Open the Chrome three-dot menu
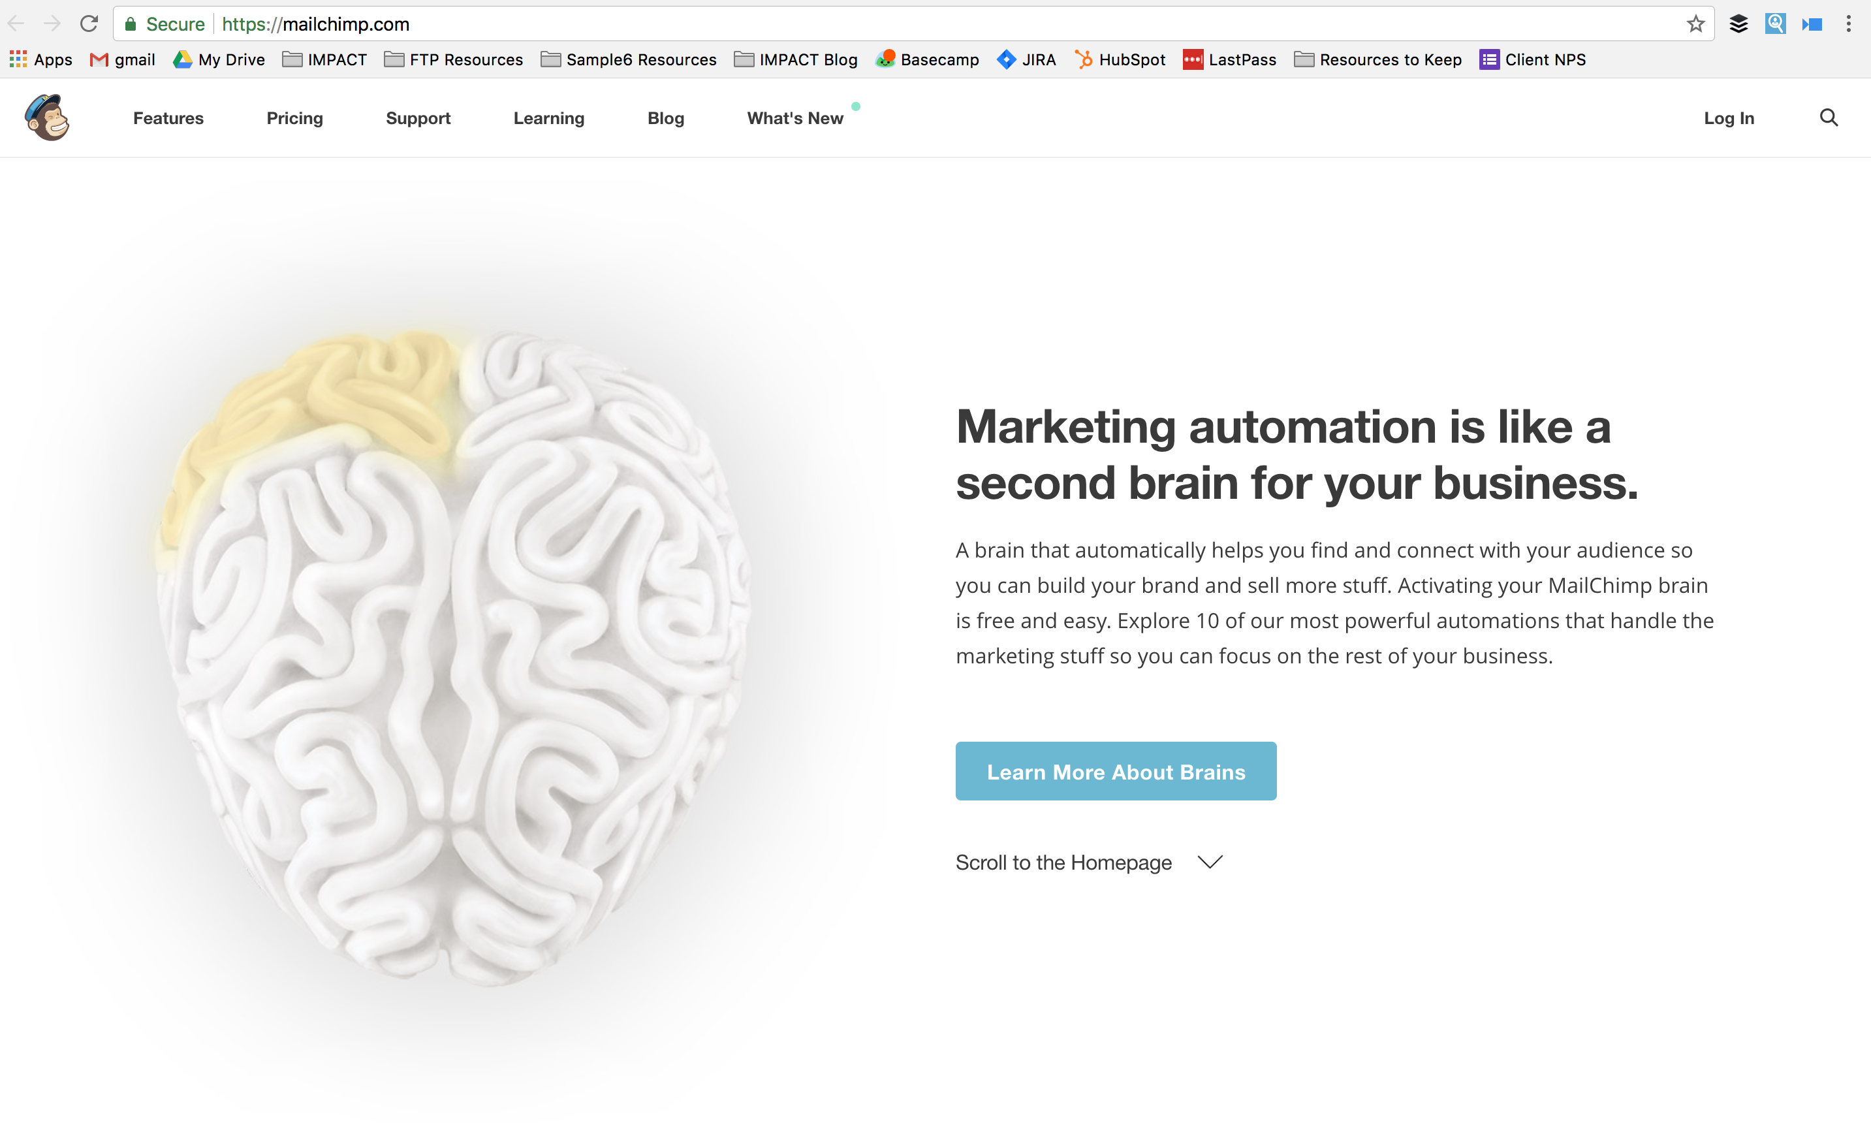This screenshot has height=1123, width=1871. (1849, 24)
